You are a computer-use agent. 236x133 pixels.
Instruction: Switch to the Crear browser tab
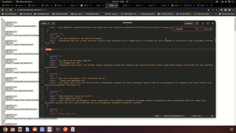tap(98, 5)
